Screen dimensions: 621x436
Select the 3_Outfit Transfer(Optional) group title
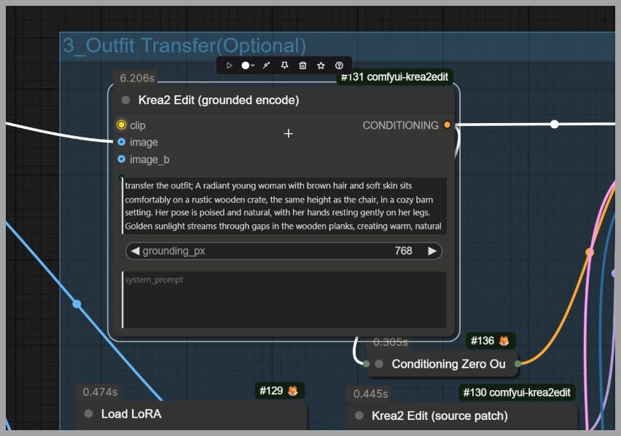coord(184,46)
